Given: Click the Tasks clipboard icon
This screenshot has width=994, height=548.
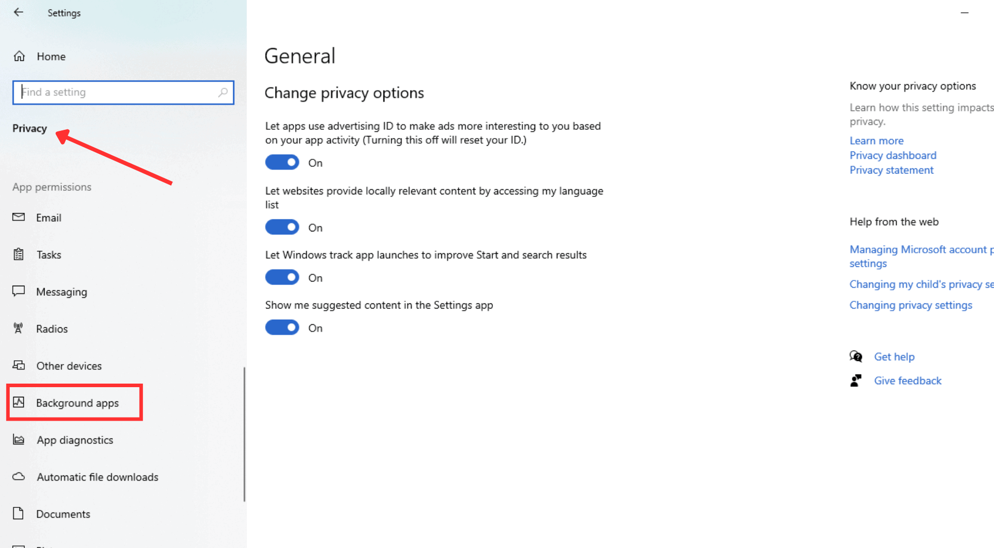Looking at the screenshot, I should (19, 254).
